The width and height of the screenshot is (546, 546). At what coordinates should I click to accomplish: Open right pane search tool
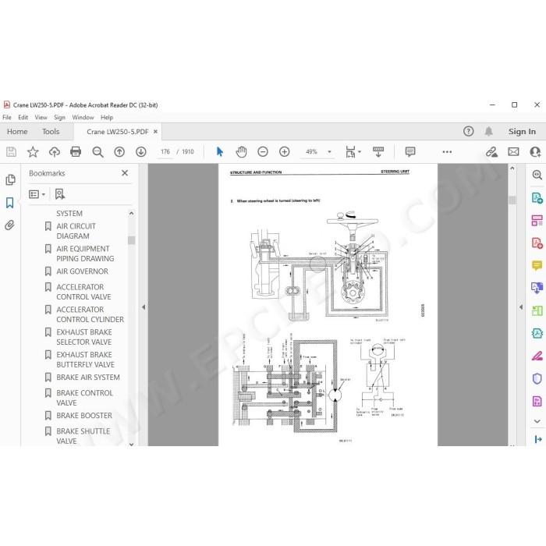(537, 175)
